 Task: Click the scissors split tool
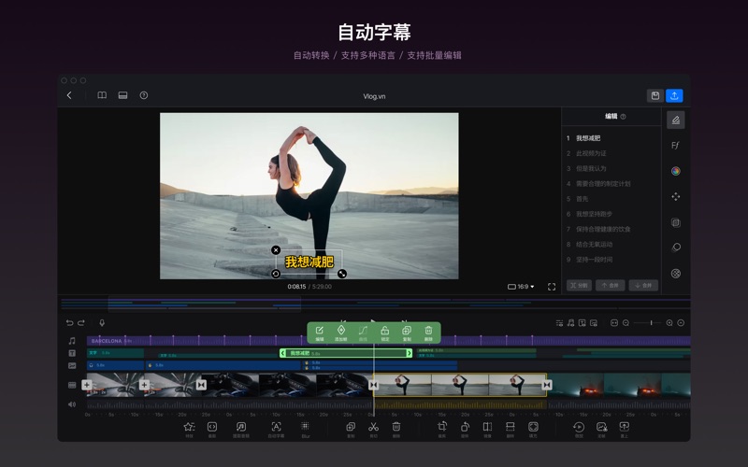coord(373,427)
